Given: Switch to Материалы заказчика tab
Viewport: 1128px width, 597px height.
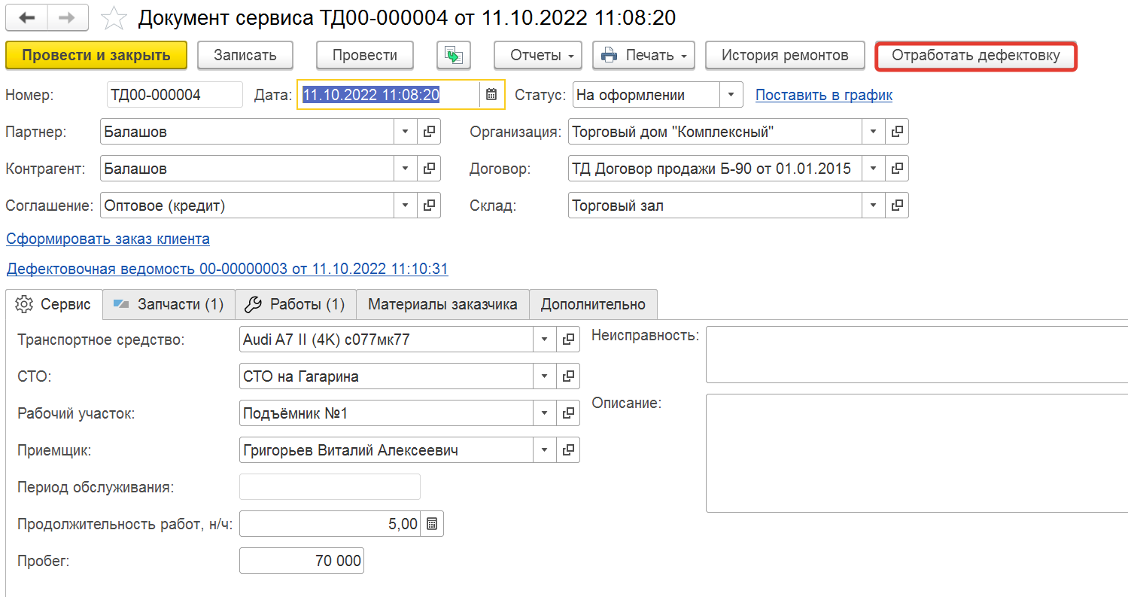Looking at the screenshot, I should point(442,304).
